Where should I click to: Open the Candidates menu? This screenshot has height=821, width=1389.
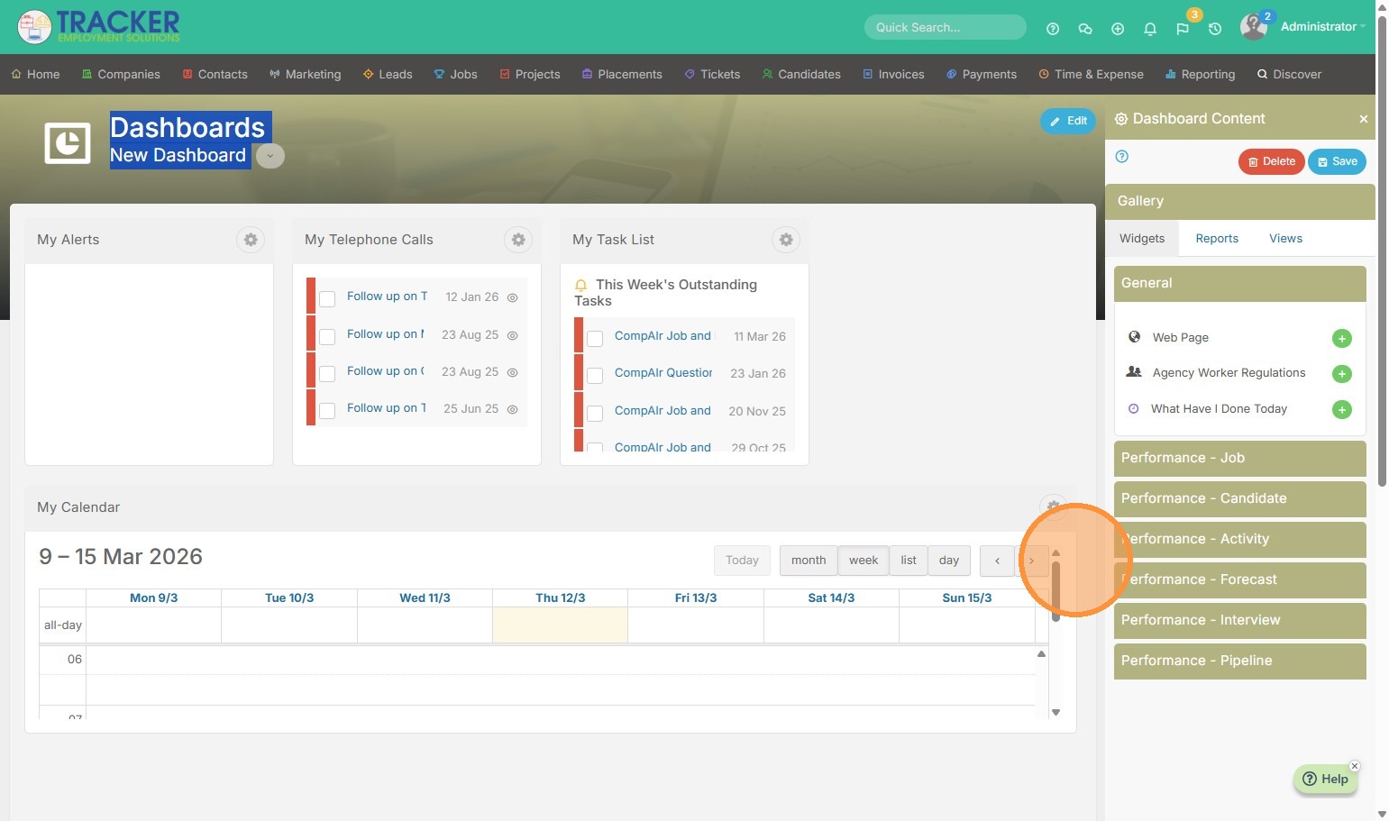[801, 75]
